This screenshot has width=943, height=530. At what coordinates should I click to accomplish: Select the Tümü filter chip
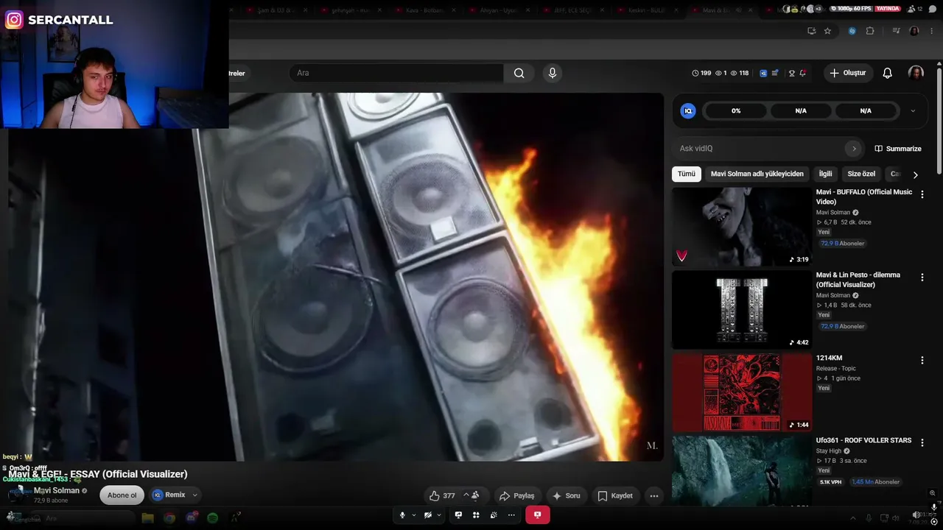click(687, 174)
